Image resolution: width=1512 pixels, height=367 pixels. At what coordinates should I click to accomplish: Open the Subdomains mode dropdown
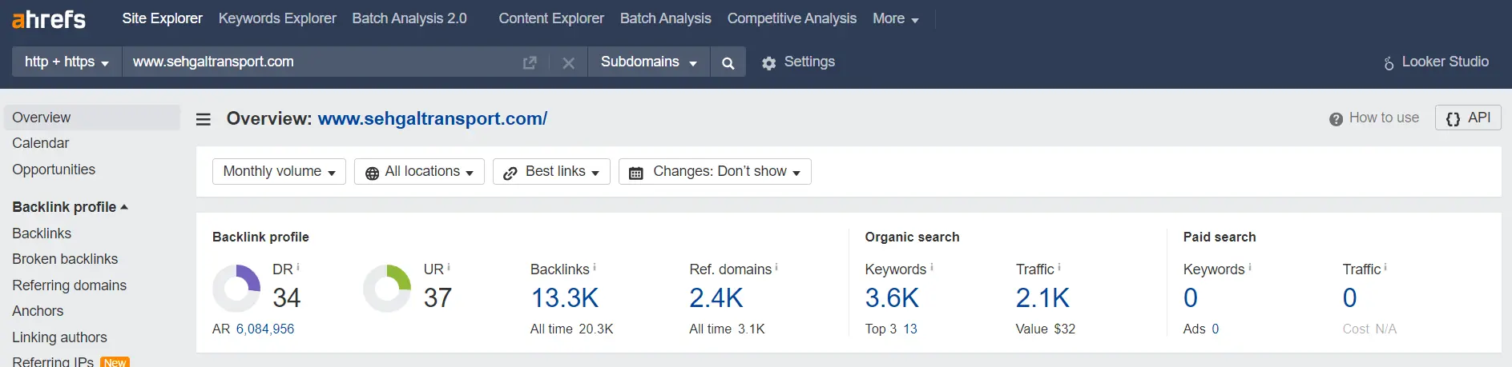649,62
